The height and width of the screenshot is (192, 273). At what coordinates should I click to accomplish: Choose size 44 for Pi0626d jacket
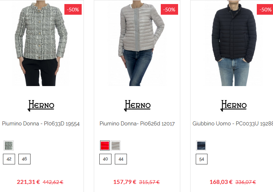[121, 159]
